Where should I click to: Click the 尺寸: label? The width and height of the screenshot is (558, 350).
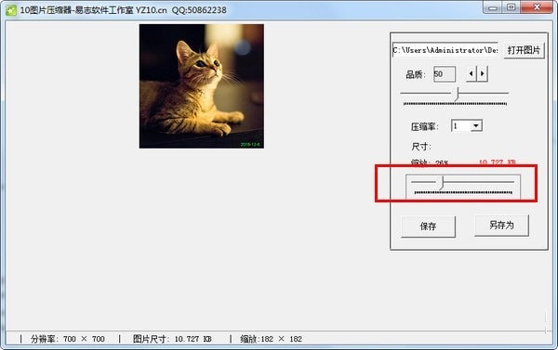tap(421, 147)
